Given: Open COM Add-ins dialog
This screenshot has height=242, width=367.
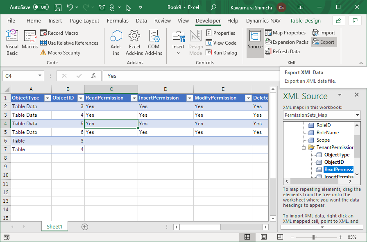Looking at the screenshot, I should pos(154,43).
